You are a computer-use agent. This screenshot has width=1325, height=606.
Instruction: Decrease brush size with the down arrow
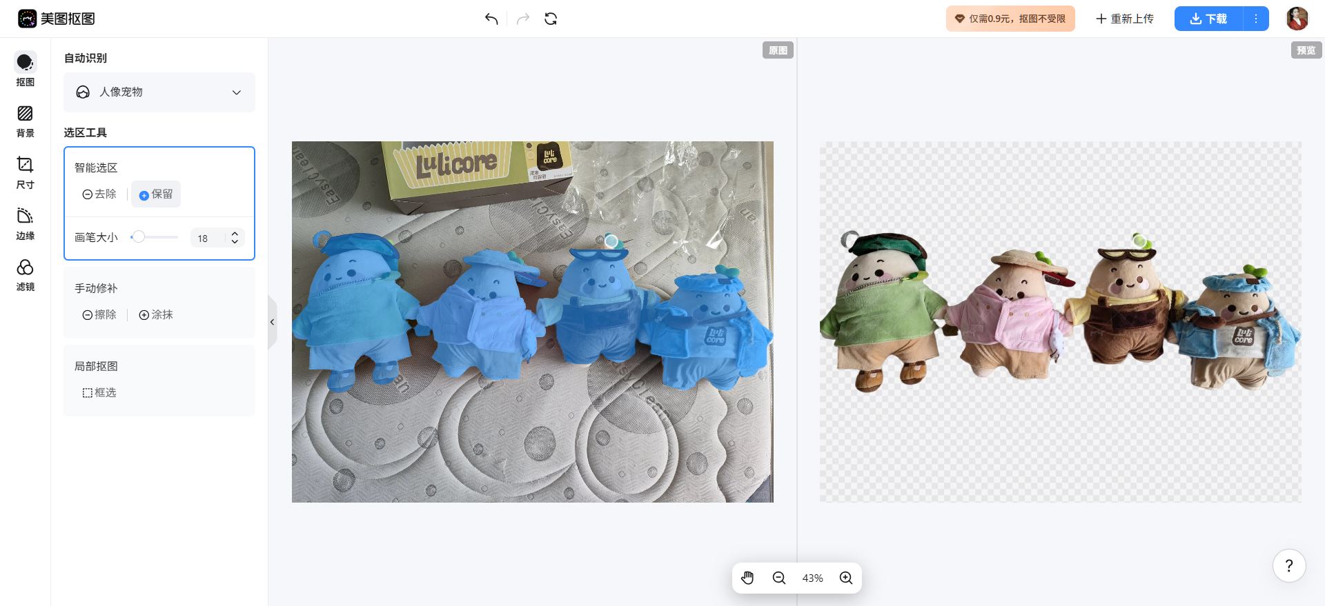[235, 242]
